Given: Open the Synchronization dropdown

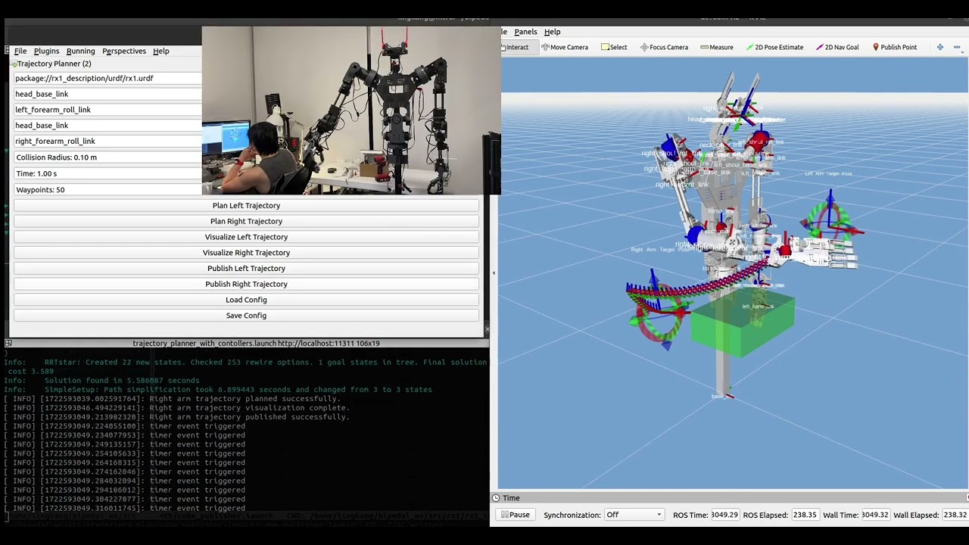Looking at the screenshot, I should (x=634, y=515).
